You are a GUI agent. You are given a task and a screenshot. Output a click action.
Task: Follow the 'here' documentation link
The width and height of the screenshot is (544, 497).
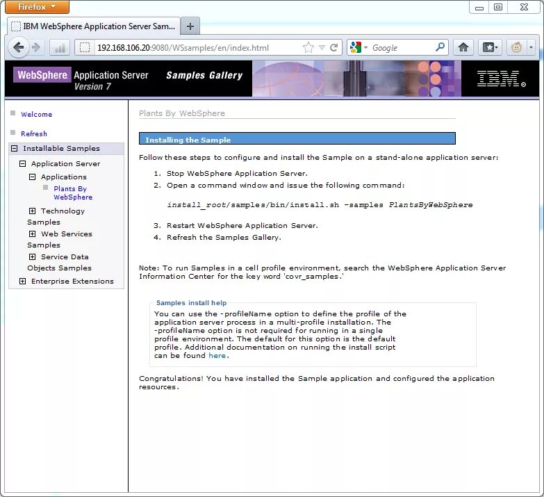click(217, 355)
